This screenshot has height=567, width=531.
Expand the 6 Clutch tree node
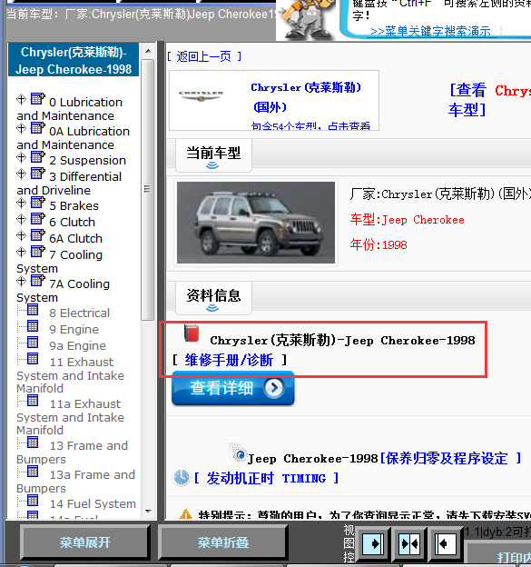(x=21, y=219)
